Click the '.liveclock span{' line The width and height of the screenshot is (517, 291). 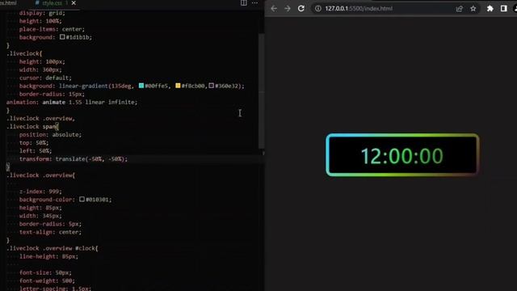pyautogui.click(x=32, y=126)
